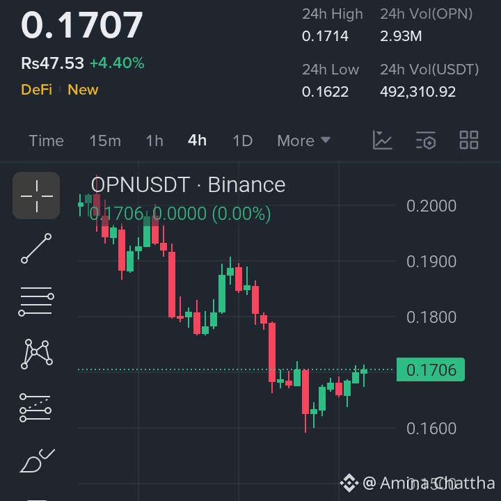The width and height of the screenshot is (501, 501).
Task: Click the 0.1707 last price
Action: (82, 25)
